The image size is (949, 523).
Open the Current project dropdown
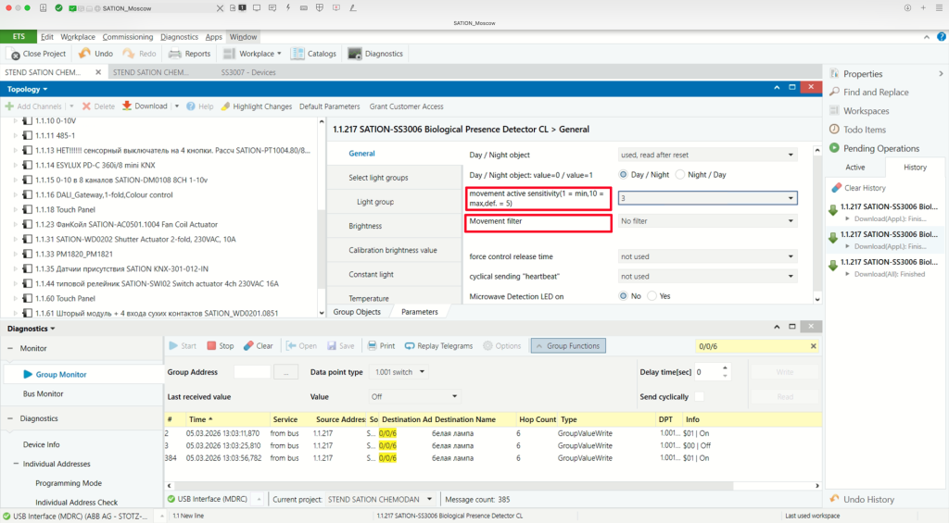[x=379, y=500]
